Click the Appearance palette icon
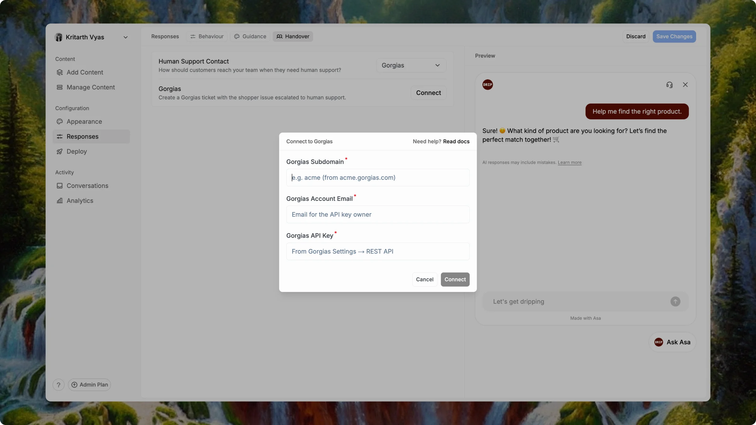Screen dimensions: 756x425 60,122
